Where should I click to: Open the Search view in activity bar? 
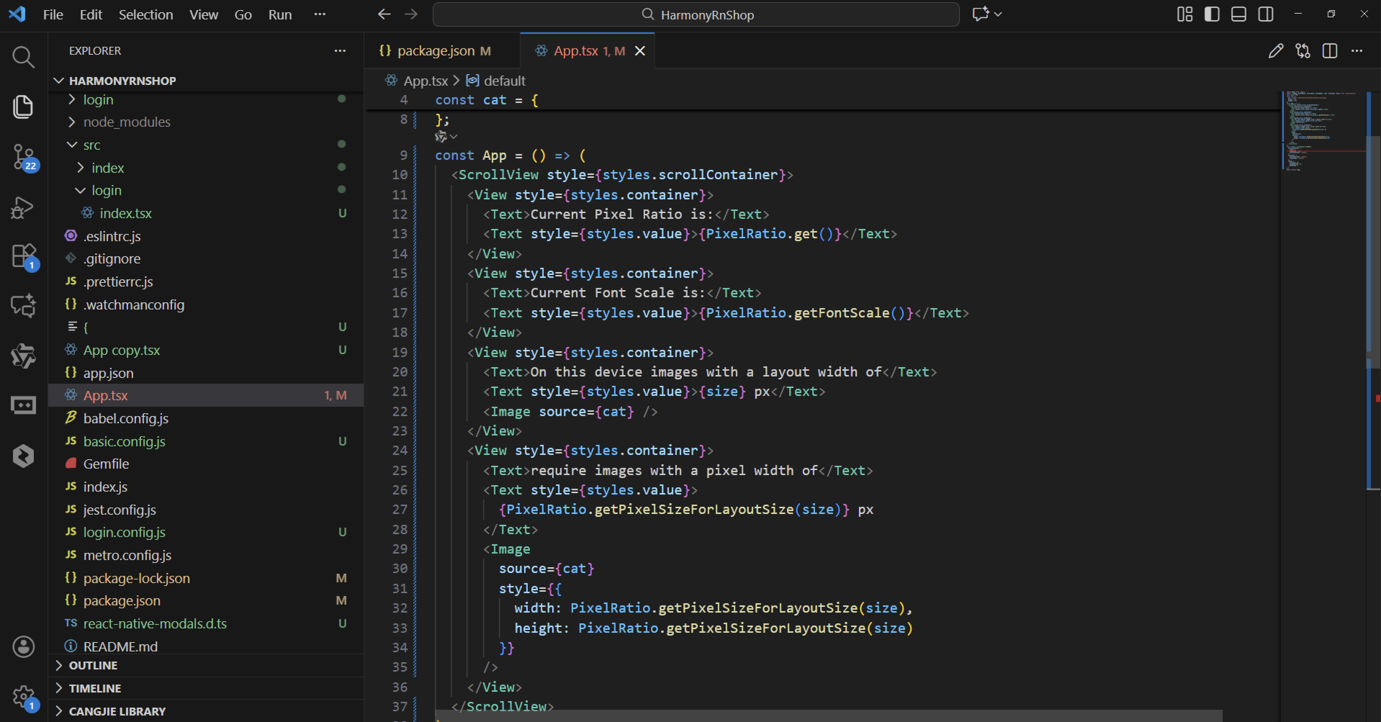point(23,57)
